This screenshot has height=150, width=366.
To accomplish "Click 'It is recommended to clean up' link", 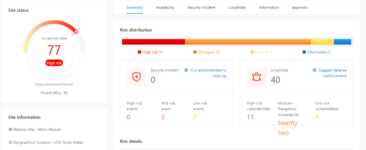I will coord(208,73).
